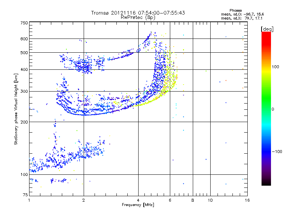Click the x-axis tick label '10'
Image resolution: width=291 pixels, height=218 pixels.
click(210, 200)
